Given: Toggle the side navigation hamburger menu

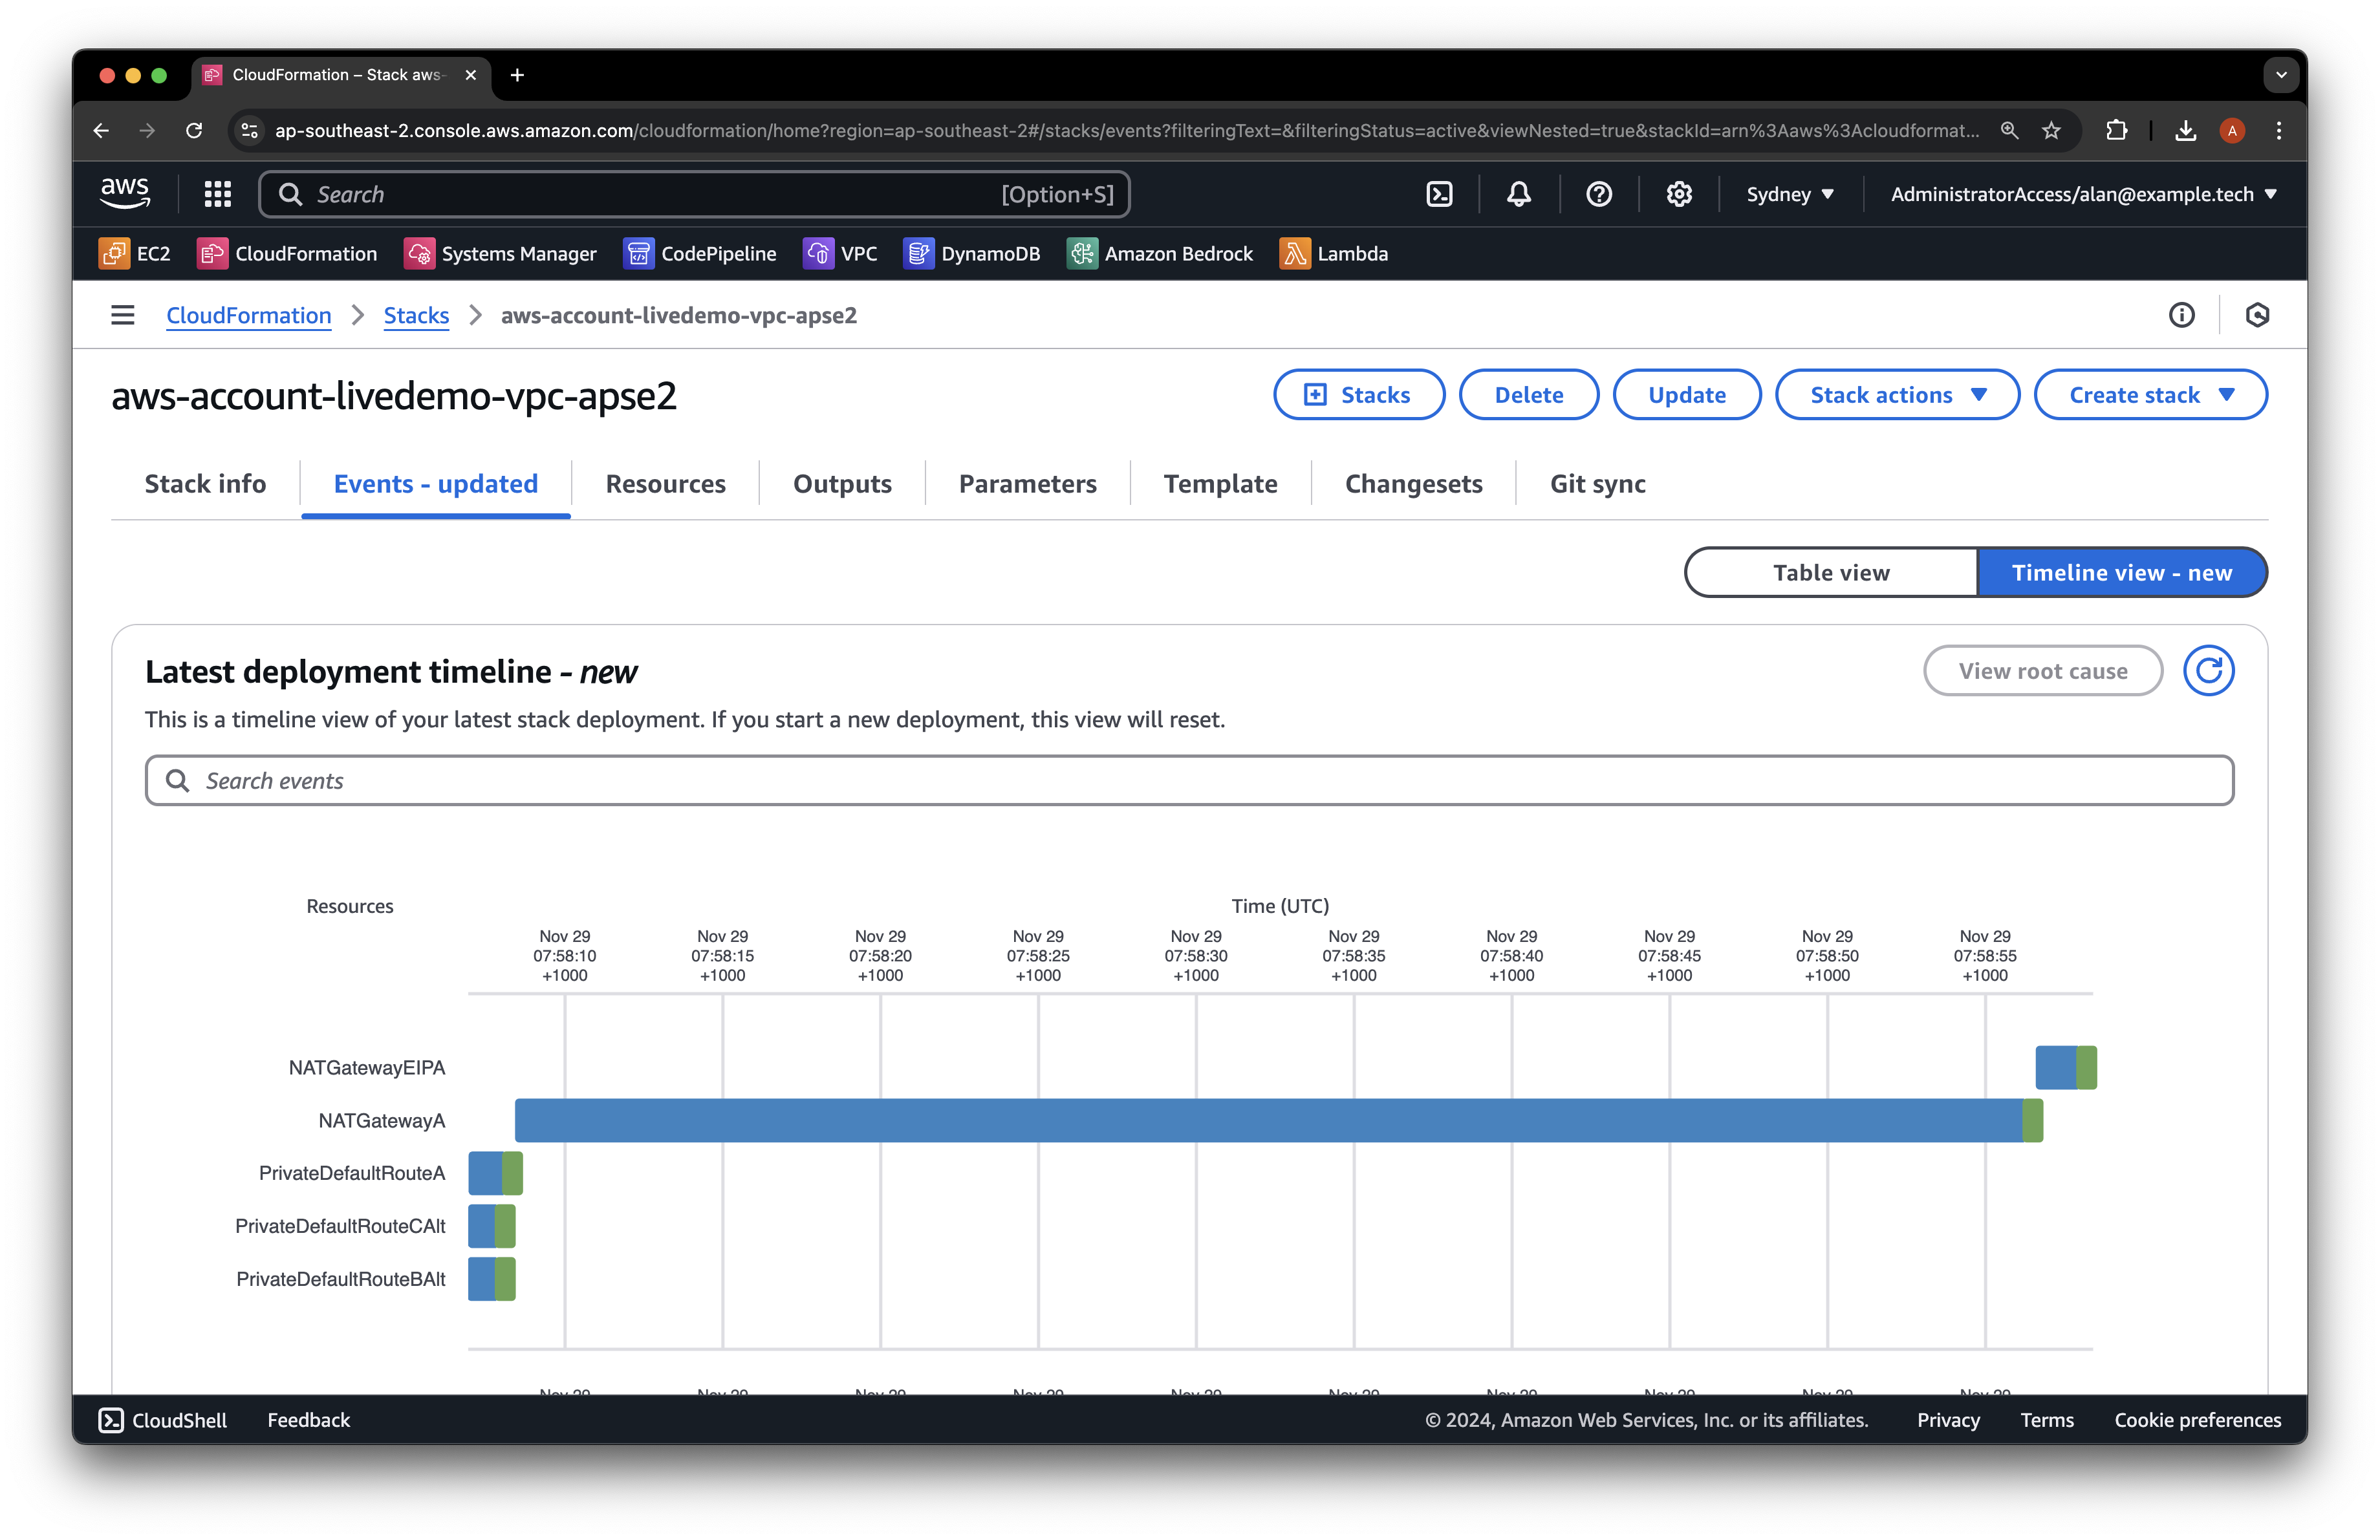Looking at the screenshot, I should click(x=122, y=315).
